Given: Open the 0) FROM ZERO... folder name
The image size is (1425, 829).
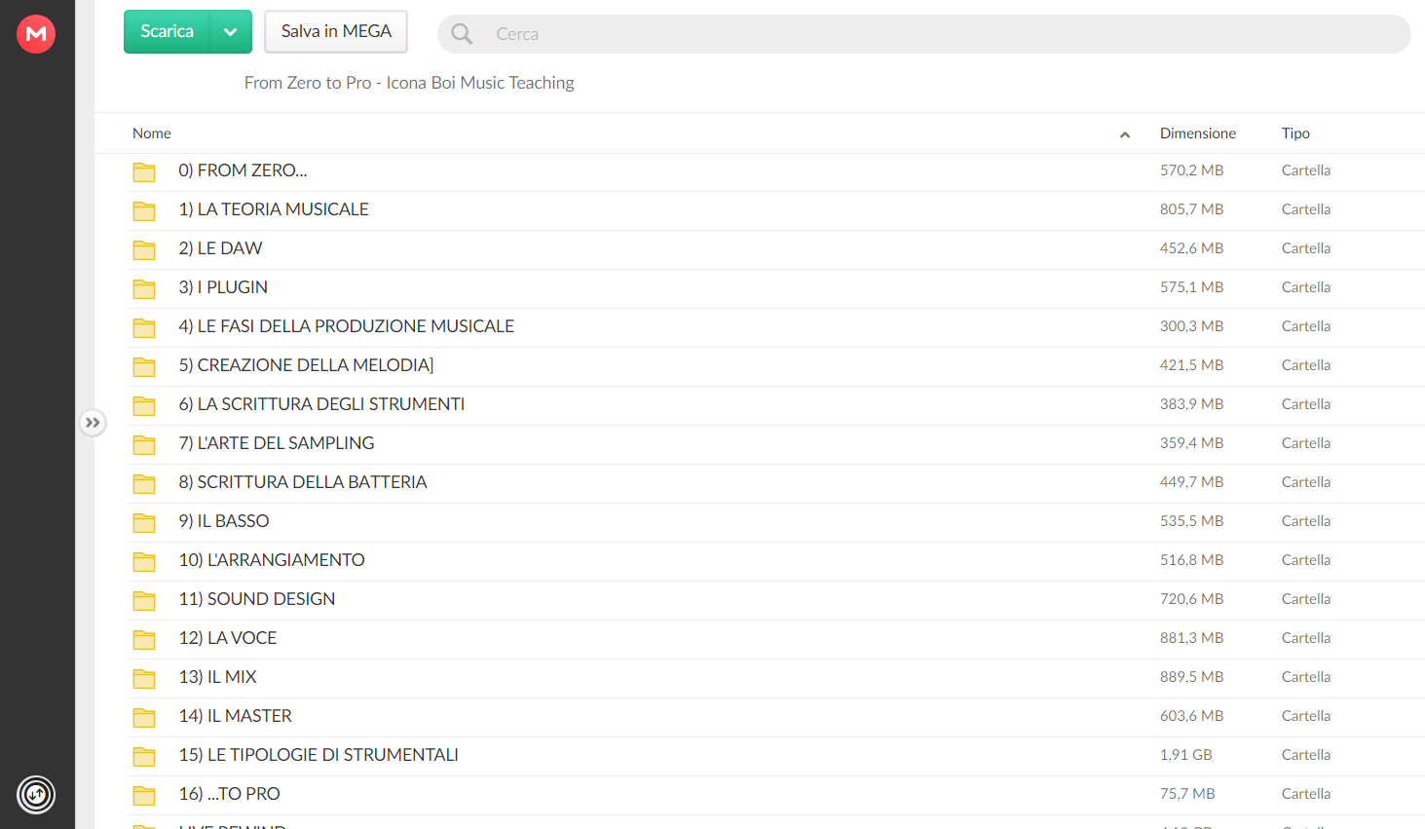Looking at the screenshot, I should coord(243,170).
